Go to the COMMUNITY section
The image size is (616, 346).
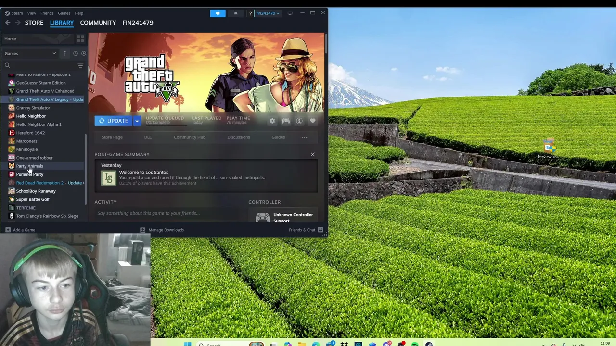click(x=98, y=23)
